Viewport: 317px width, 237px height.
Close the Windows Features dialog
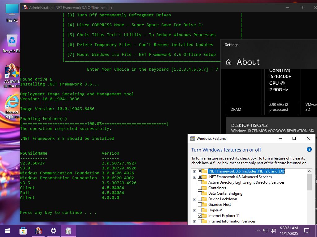click(308, 138)
